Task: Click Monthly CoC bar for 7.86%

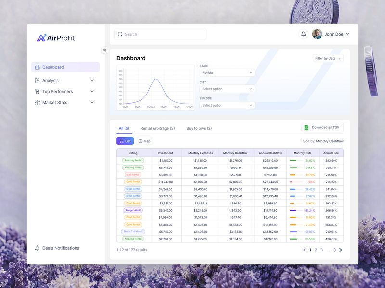Action: click(295, 182)
